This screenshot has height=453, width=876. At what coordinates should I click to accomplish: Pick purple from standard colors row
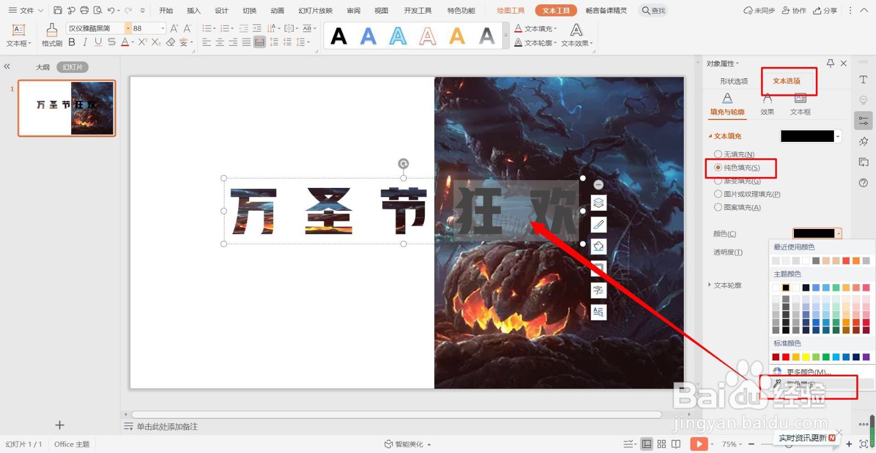[866, 357]
